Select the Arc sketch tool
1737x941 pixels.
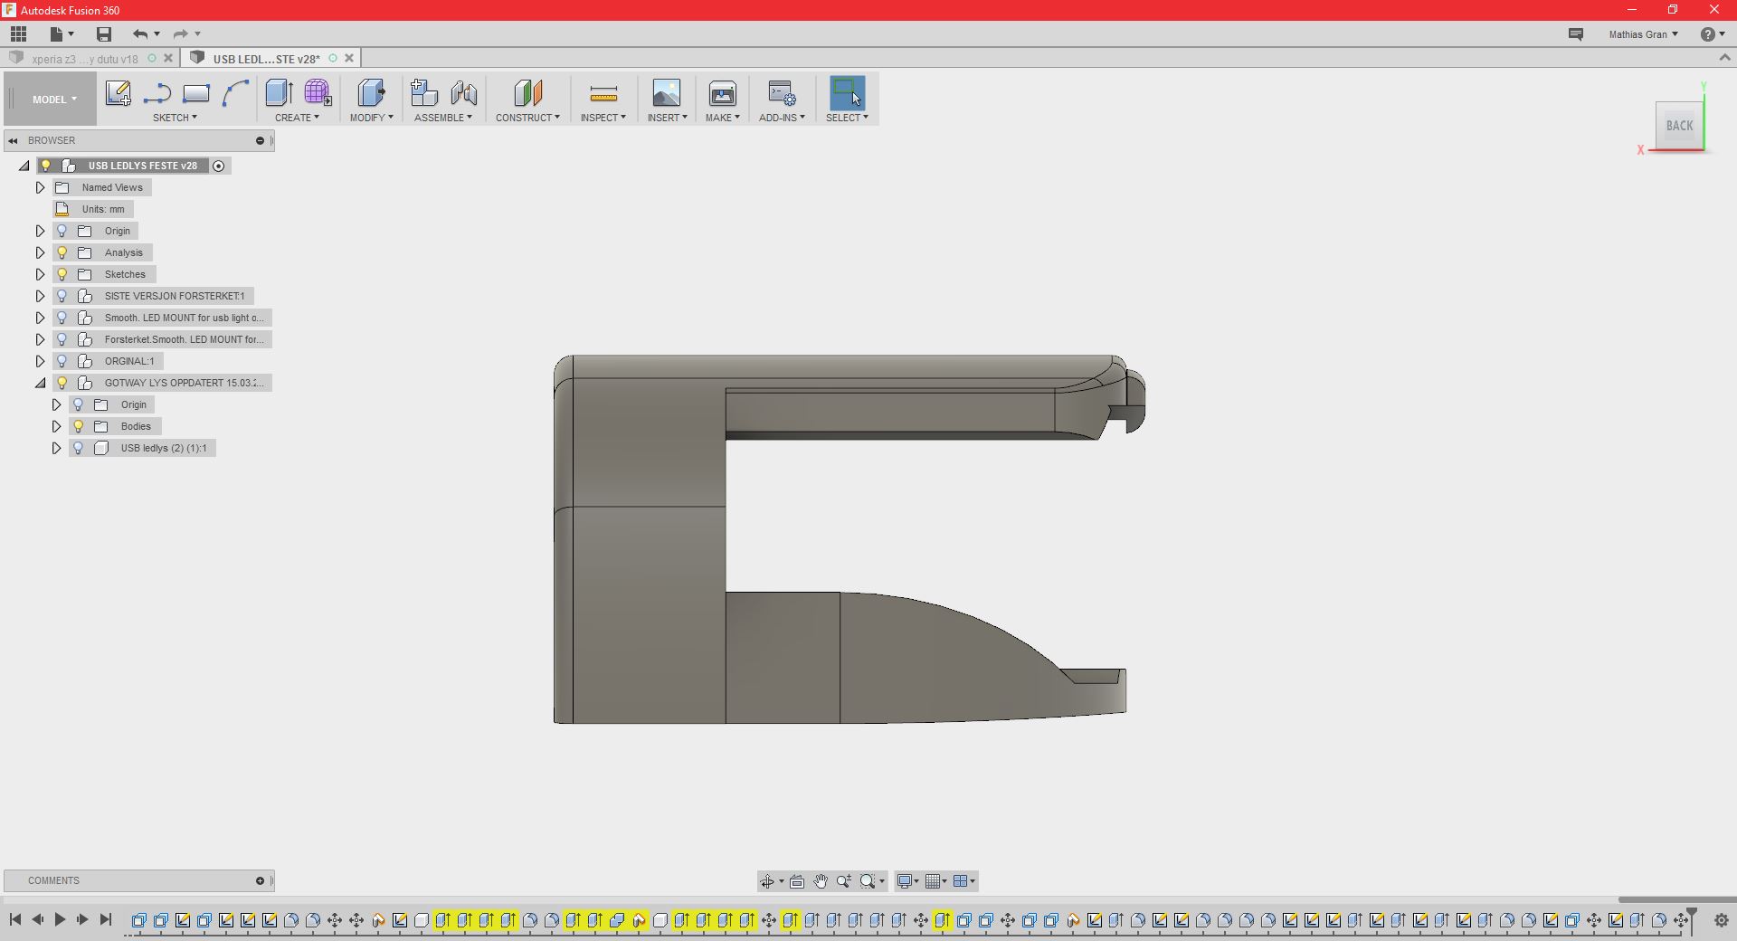[234, 93]
